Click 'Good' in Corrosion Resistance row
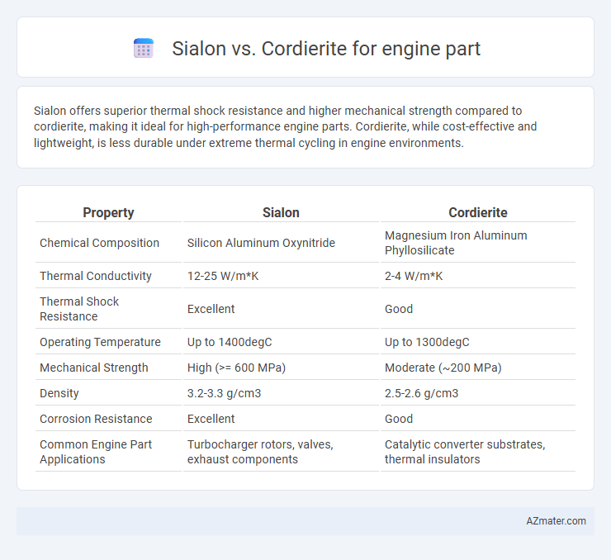This screenshot has height=560, width=611. click(399, 419)
